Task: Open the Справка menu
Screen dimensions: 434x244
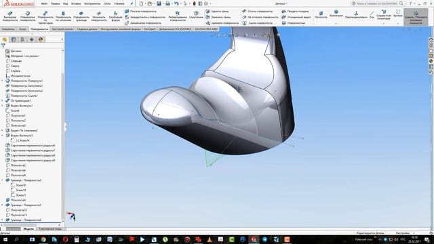Action: pyautogui.click(x=119, y=3)
